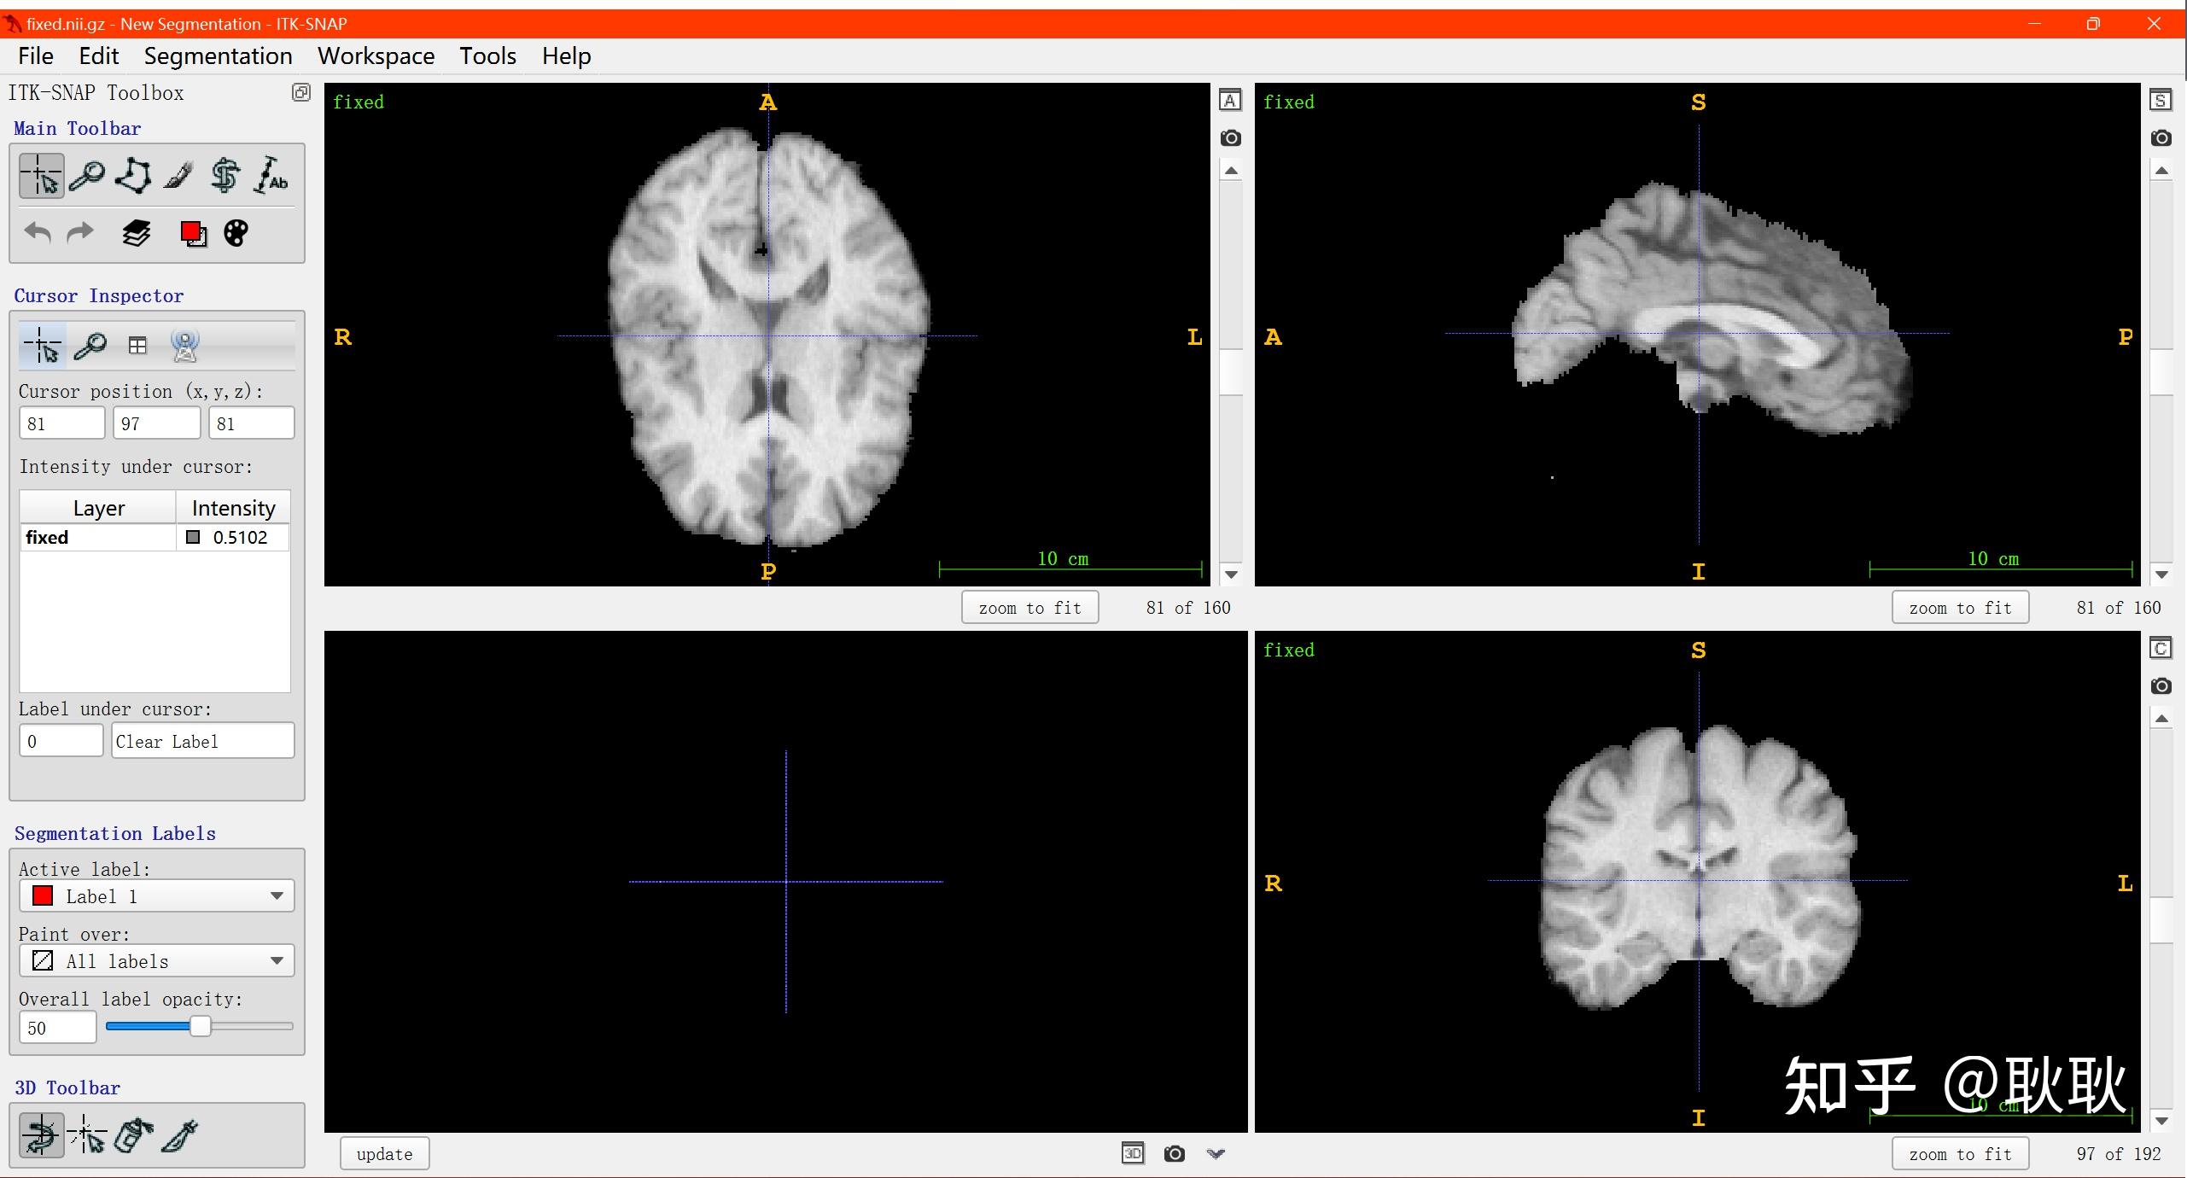The width and height of the screenshot is (2187, 1178).
Task: Adjust the overall label opacity slider
Action: [200, 1026]
